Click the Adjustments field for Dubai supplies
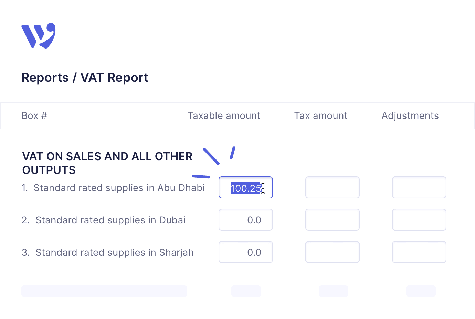The image size is (475, 319). coord(419,220)
